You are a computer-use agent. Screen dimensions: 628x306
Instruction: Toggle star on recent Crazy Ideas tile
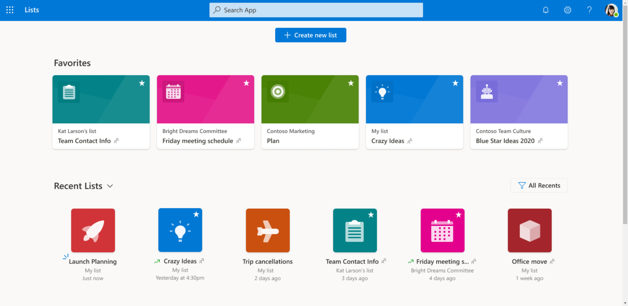tap(196, 215)
